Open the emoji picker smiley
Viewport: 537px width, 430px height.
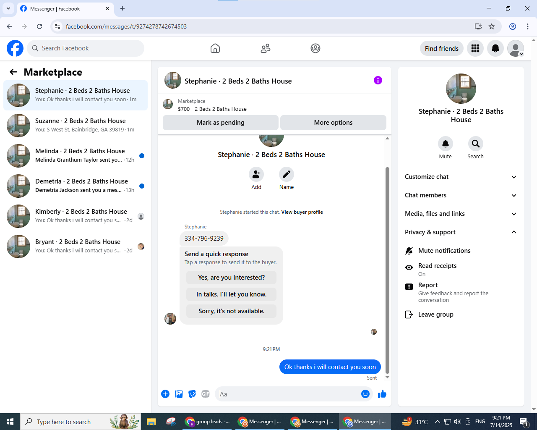(x=365, y=394)
